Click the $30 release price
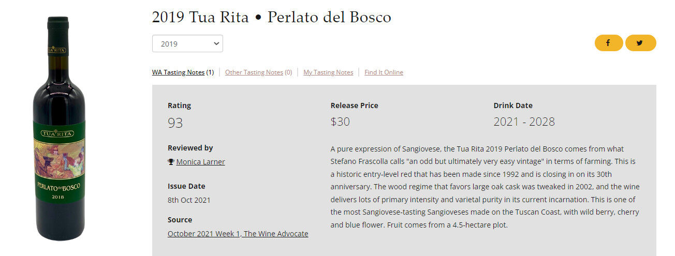The width and height of the screenshot is (675, 256). tap(340, 122)
